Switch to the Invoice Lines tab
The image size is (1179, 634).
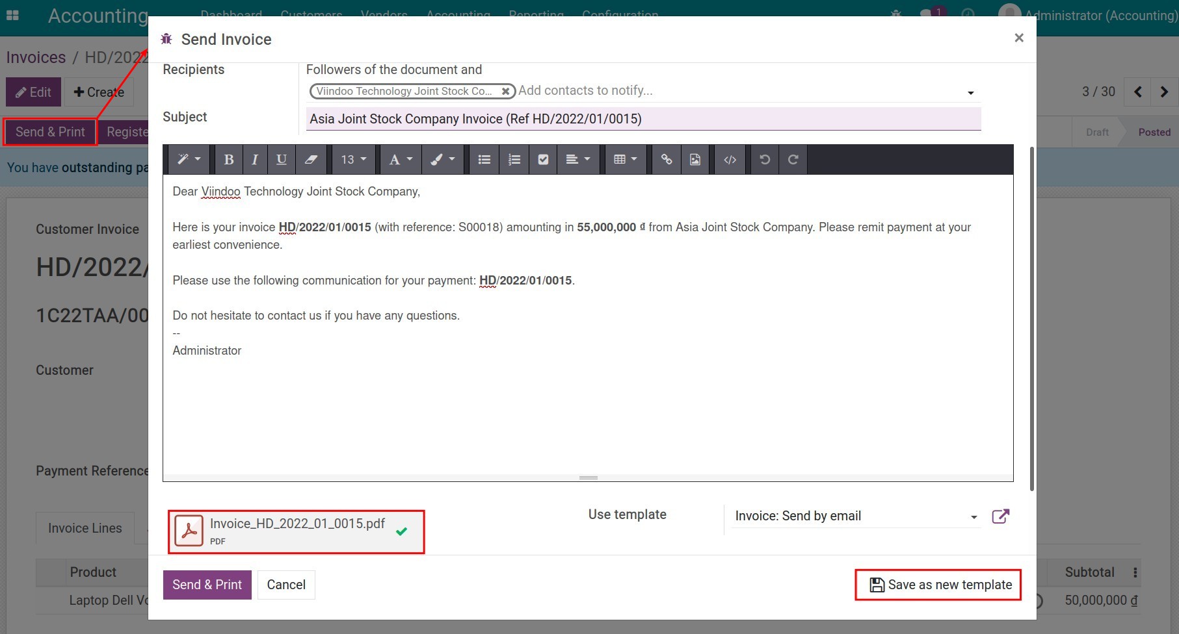[85, 528]
